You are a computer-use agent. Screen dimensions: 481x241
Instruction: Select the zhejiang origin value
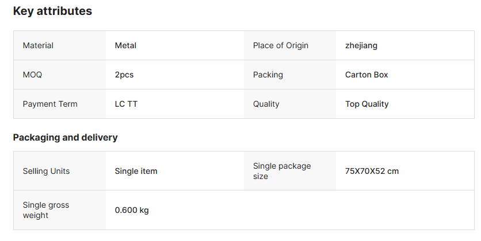coord(361,45)
